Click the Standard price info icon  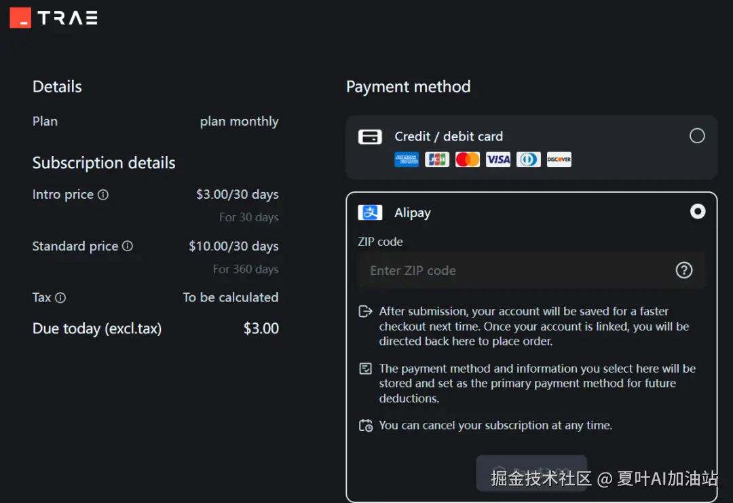tap(128, 246)
